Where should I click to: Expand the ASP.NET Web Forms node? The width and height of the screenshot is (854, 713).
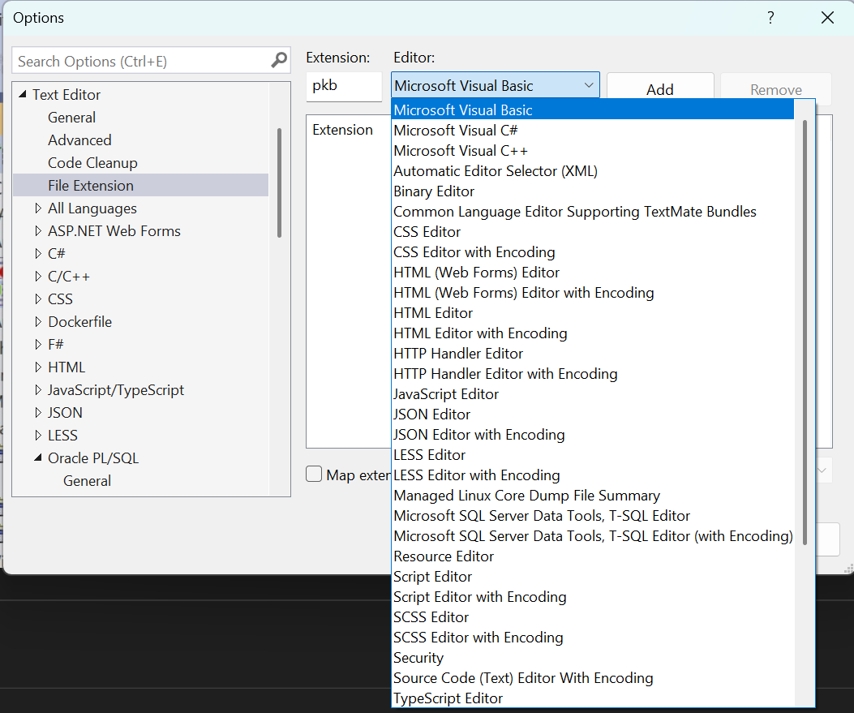(x=38, y=231)
